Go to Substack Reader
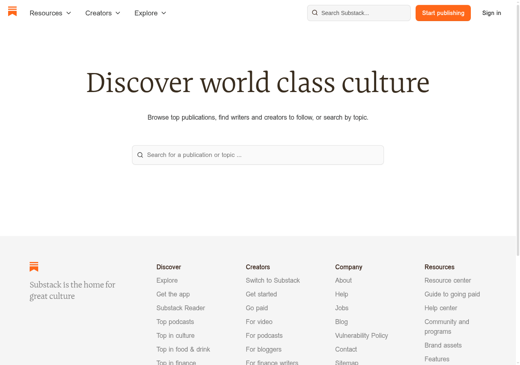 (x=181, y=308)
